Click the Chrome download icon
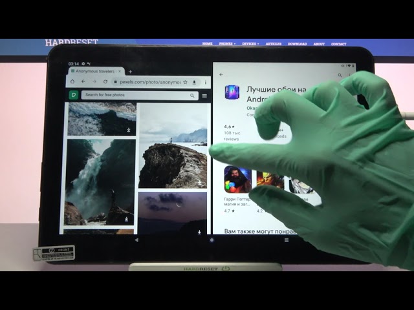 194,82
